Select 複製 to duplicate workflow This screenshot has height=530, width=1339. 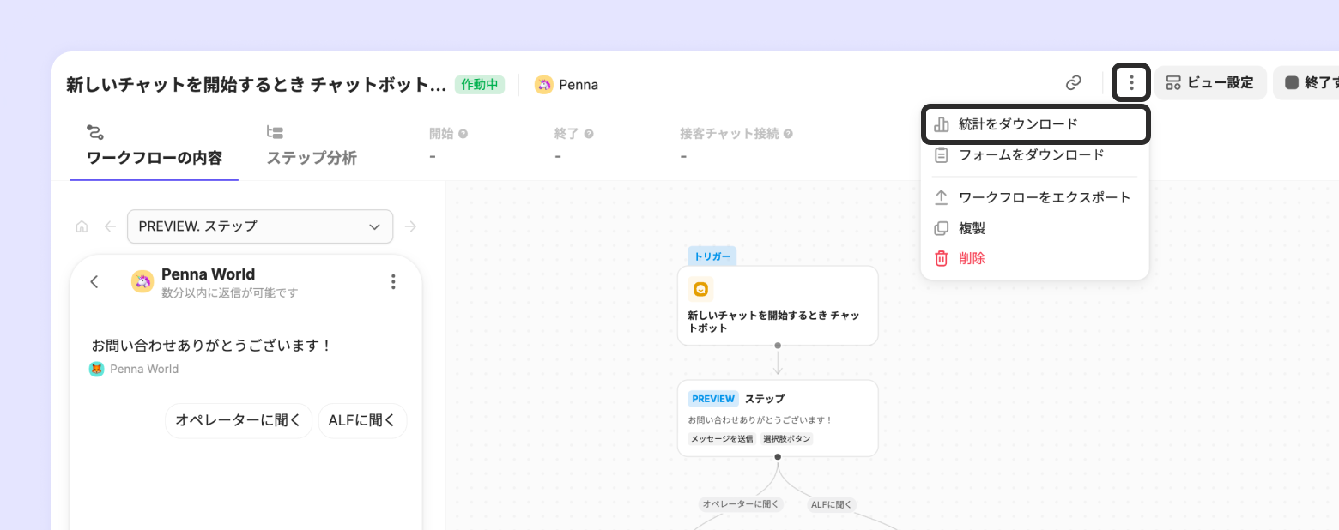pyautogui.click(x=1034, y=228)
